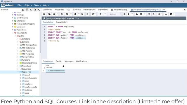Stop the running query with the square icon
Screen dimensions: 187x105
click(124, 14)
